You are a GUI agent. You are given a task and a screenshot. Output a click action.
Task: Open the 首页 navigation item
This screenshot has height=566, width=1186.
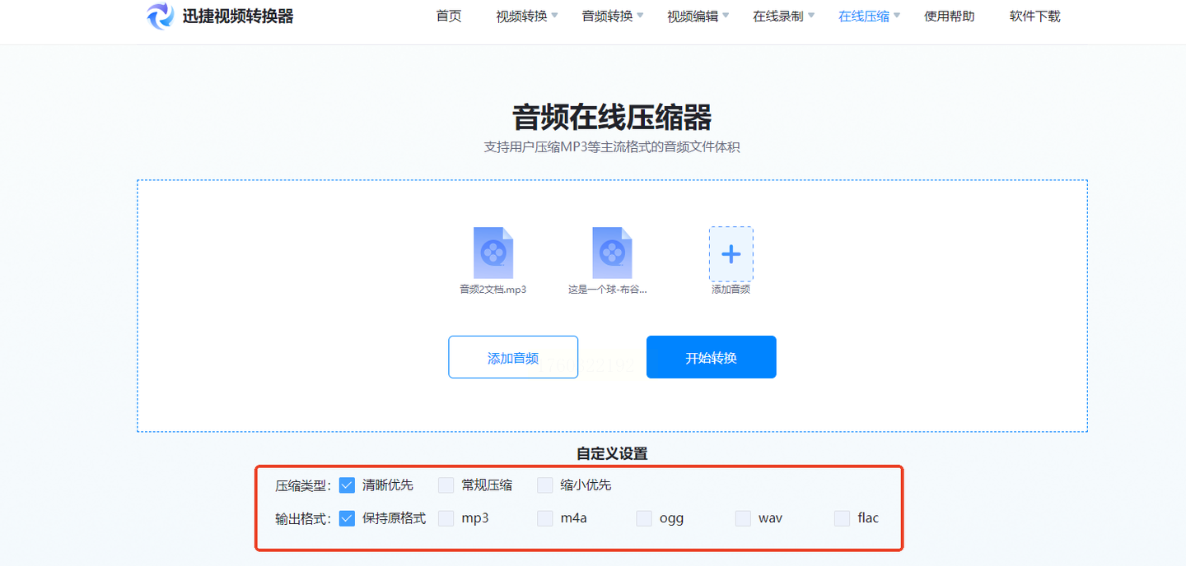pyautogui.click(x=449, y=16)
